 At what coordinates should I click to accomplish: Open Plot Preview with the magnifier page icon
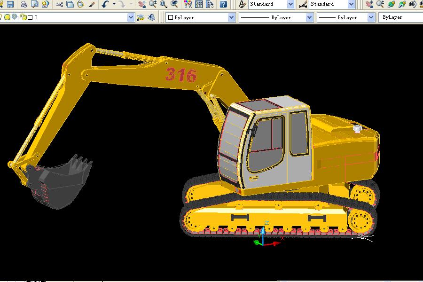coord(35,4)
